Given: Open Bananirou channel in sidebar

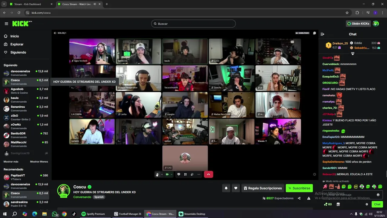Looking at the screenshot, I should 26,108.
